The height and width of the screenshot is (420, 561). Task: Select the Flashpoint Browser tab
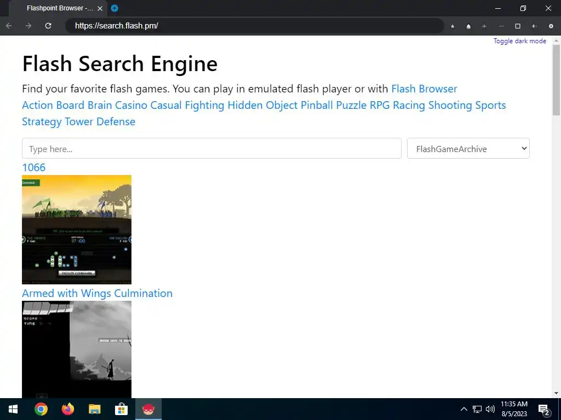pyautogui.click(x=57, y=8)
